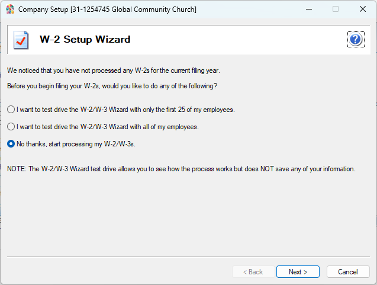Minimize the Company Setup window
377x285 pixels.
308,9
